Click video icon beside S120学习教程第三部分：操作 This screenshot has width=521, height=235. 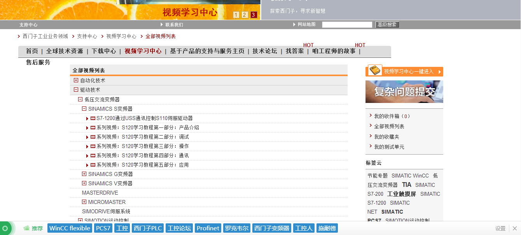[x=93, y=146]
